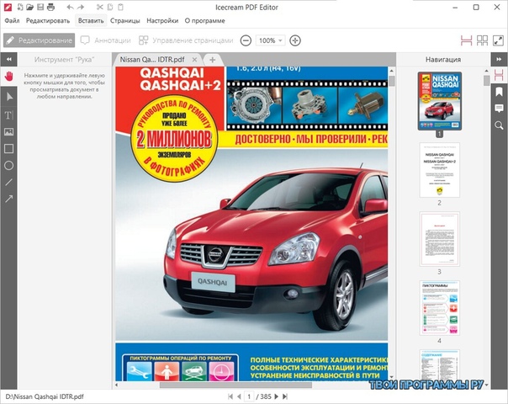Open the О программе menu
This screenshot has height=404, width=508.
pyautogui.click(x=204, y=21)
